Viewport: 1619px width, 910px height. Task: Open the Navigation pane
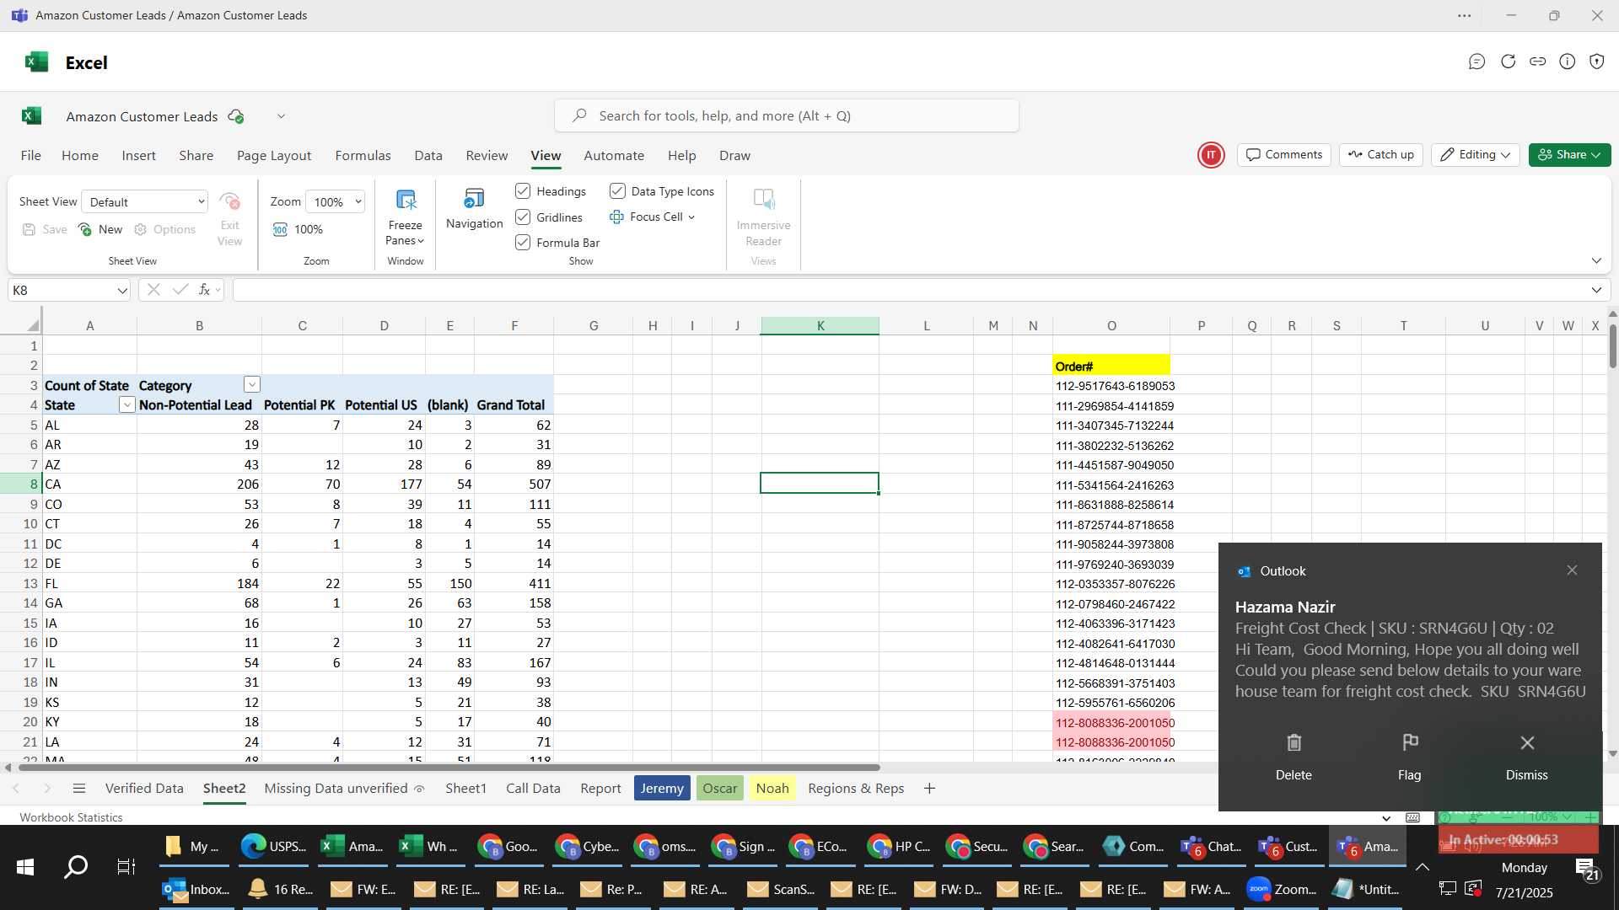[474, 209]
